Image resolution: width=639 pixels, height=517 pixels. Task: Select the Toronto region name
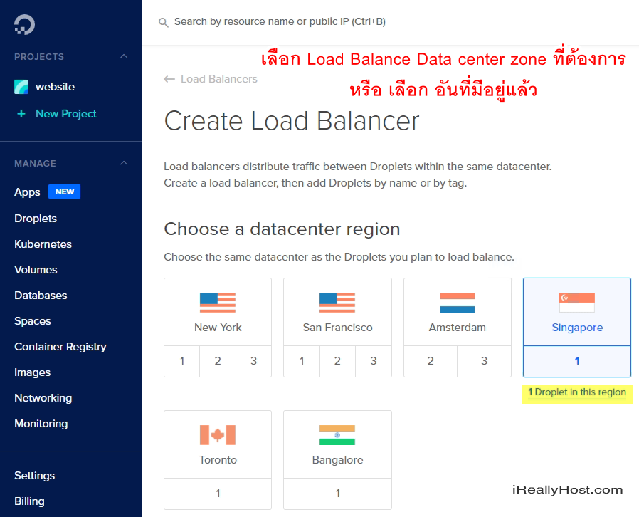coord(218,460)
